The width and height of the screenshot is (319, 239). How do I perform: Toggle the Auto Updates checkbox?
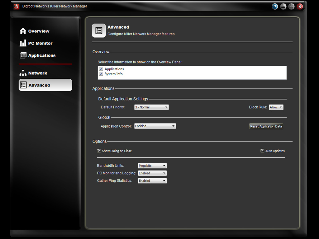point(262,151)
